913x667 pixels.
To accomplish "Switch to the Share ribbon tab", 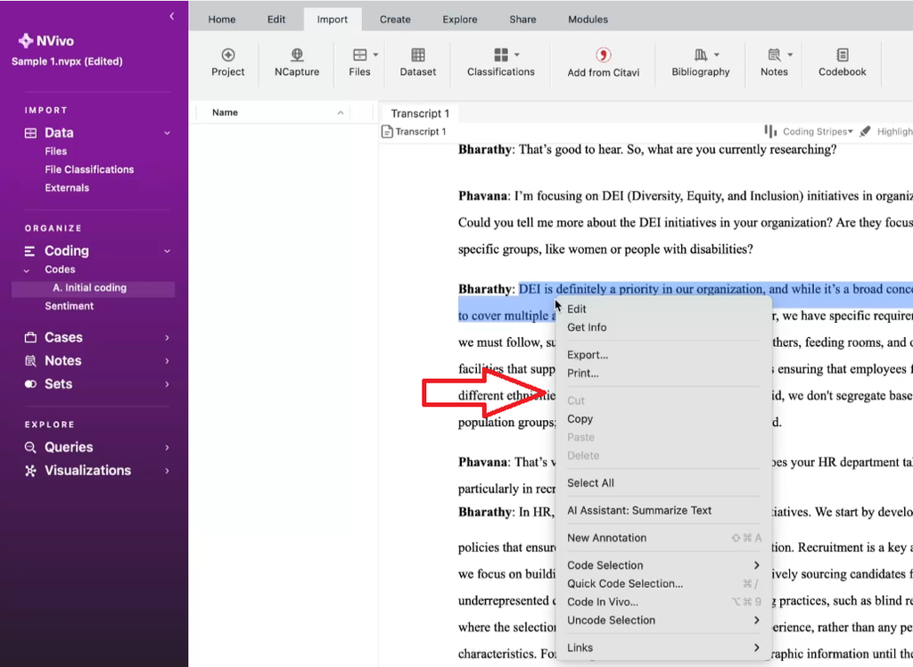I will 522,20.
